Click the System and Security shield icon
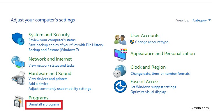 coord(18,39)
